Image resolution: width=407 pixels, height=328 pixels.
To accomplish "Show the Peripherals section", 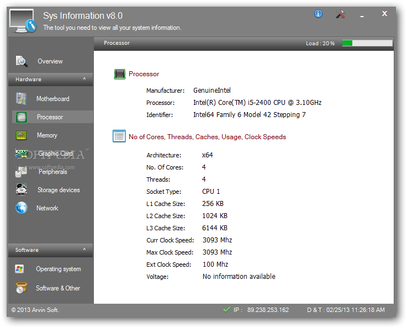I will click(52, 172).
